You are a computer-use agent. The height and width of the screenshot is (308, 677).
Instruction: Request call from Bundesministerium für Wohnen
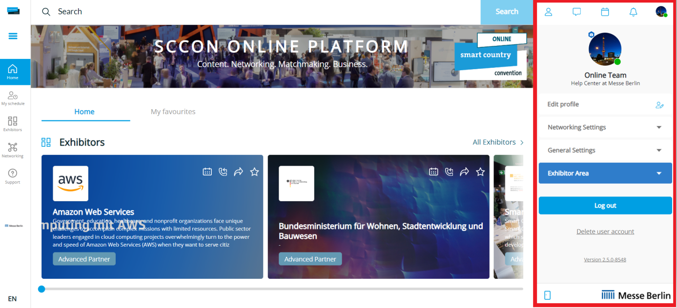coord(449,172)
